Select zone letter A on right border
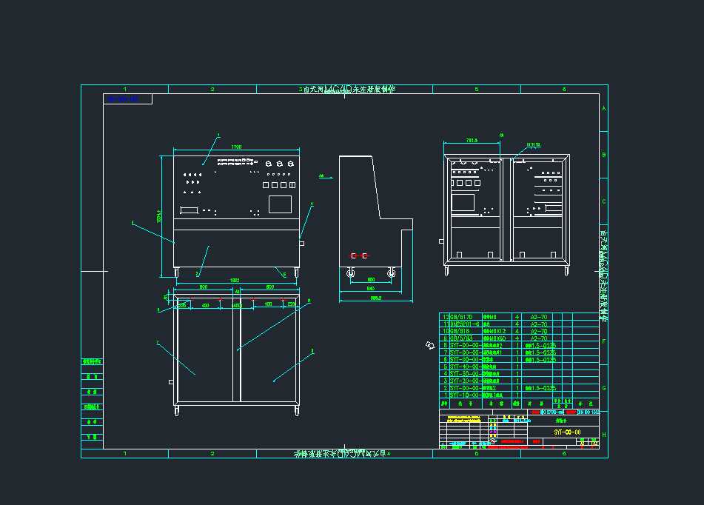The height and width of the screenshot is (505, 704). pos(604,109)
